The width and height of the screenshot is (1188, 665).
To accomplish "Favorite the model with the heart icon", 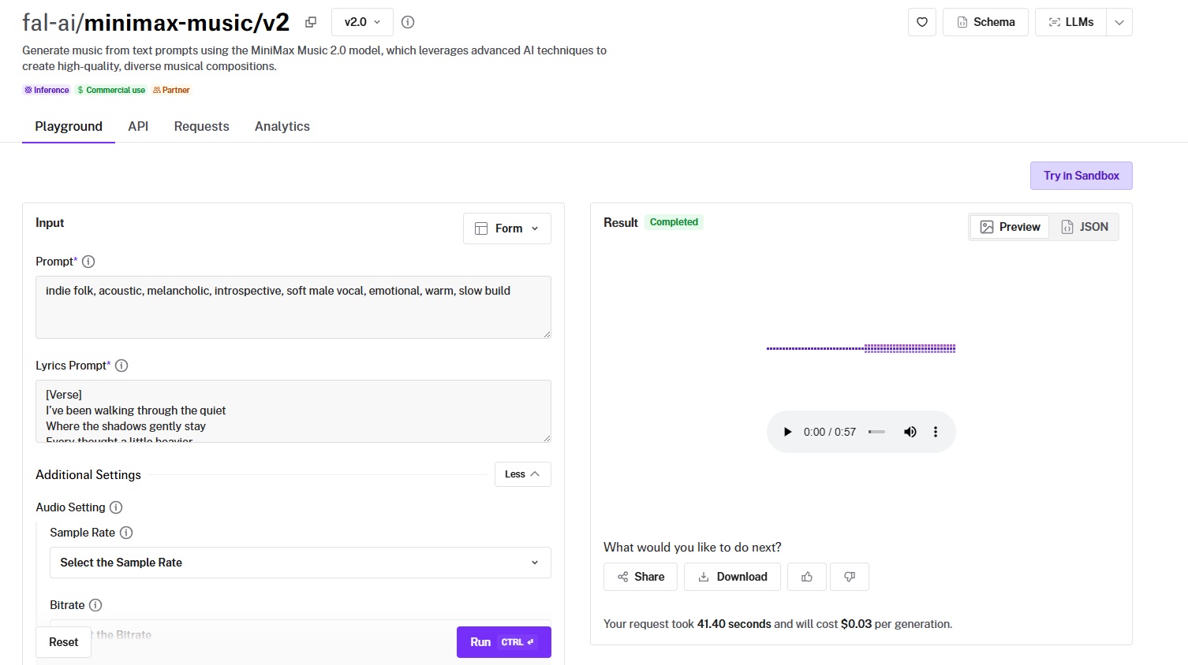I will (922, 22).
